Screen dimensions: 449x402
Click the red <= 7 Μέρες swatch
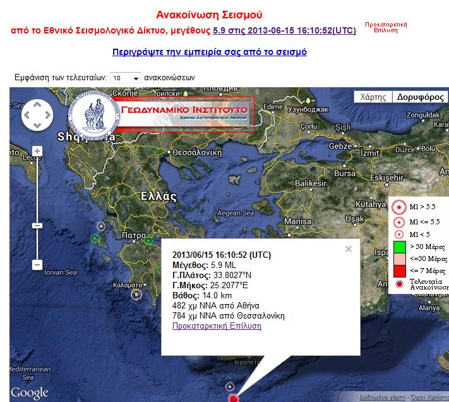coord(400,271)
